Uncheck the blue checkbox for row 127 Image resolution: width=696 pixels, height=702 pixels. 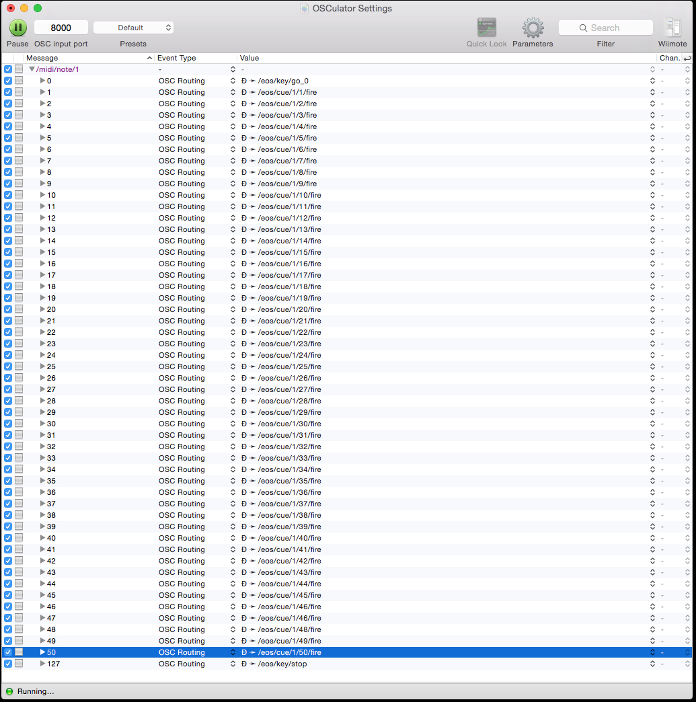click(8, 664)
